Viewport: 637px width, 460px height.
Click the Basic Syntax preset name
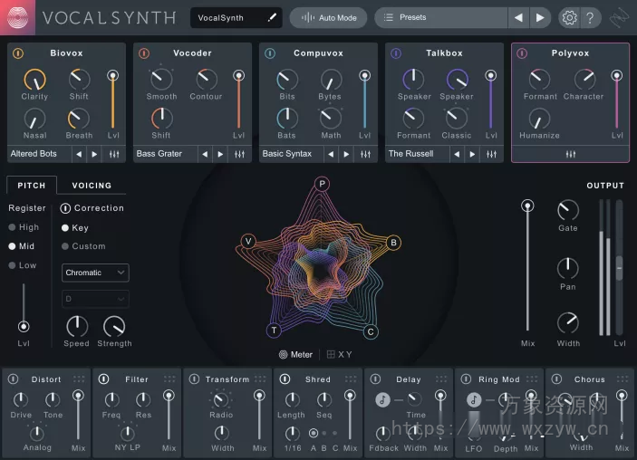click(x=287, y=154)
